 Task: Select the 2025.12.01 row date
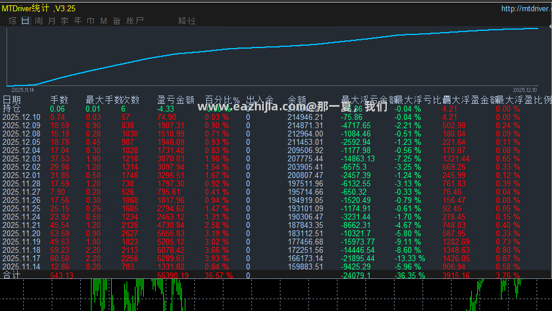(21, 175)
